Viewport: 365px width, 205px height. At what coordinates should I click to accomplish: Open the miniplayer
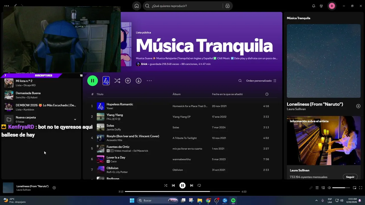[x=354, y=188]
